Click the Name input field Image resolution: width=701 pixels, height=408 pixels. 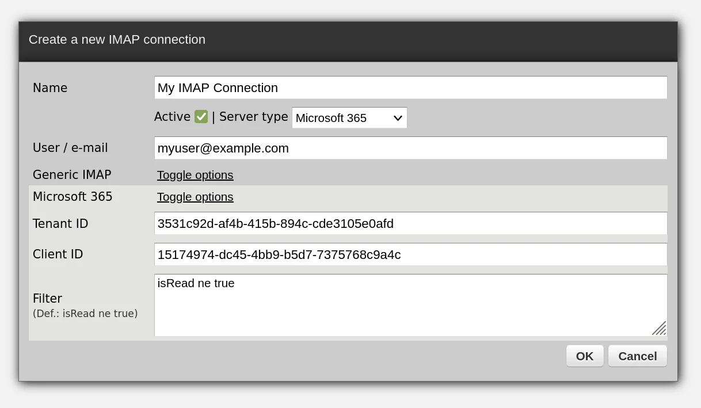[410, 87]
